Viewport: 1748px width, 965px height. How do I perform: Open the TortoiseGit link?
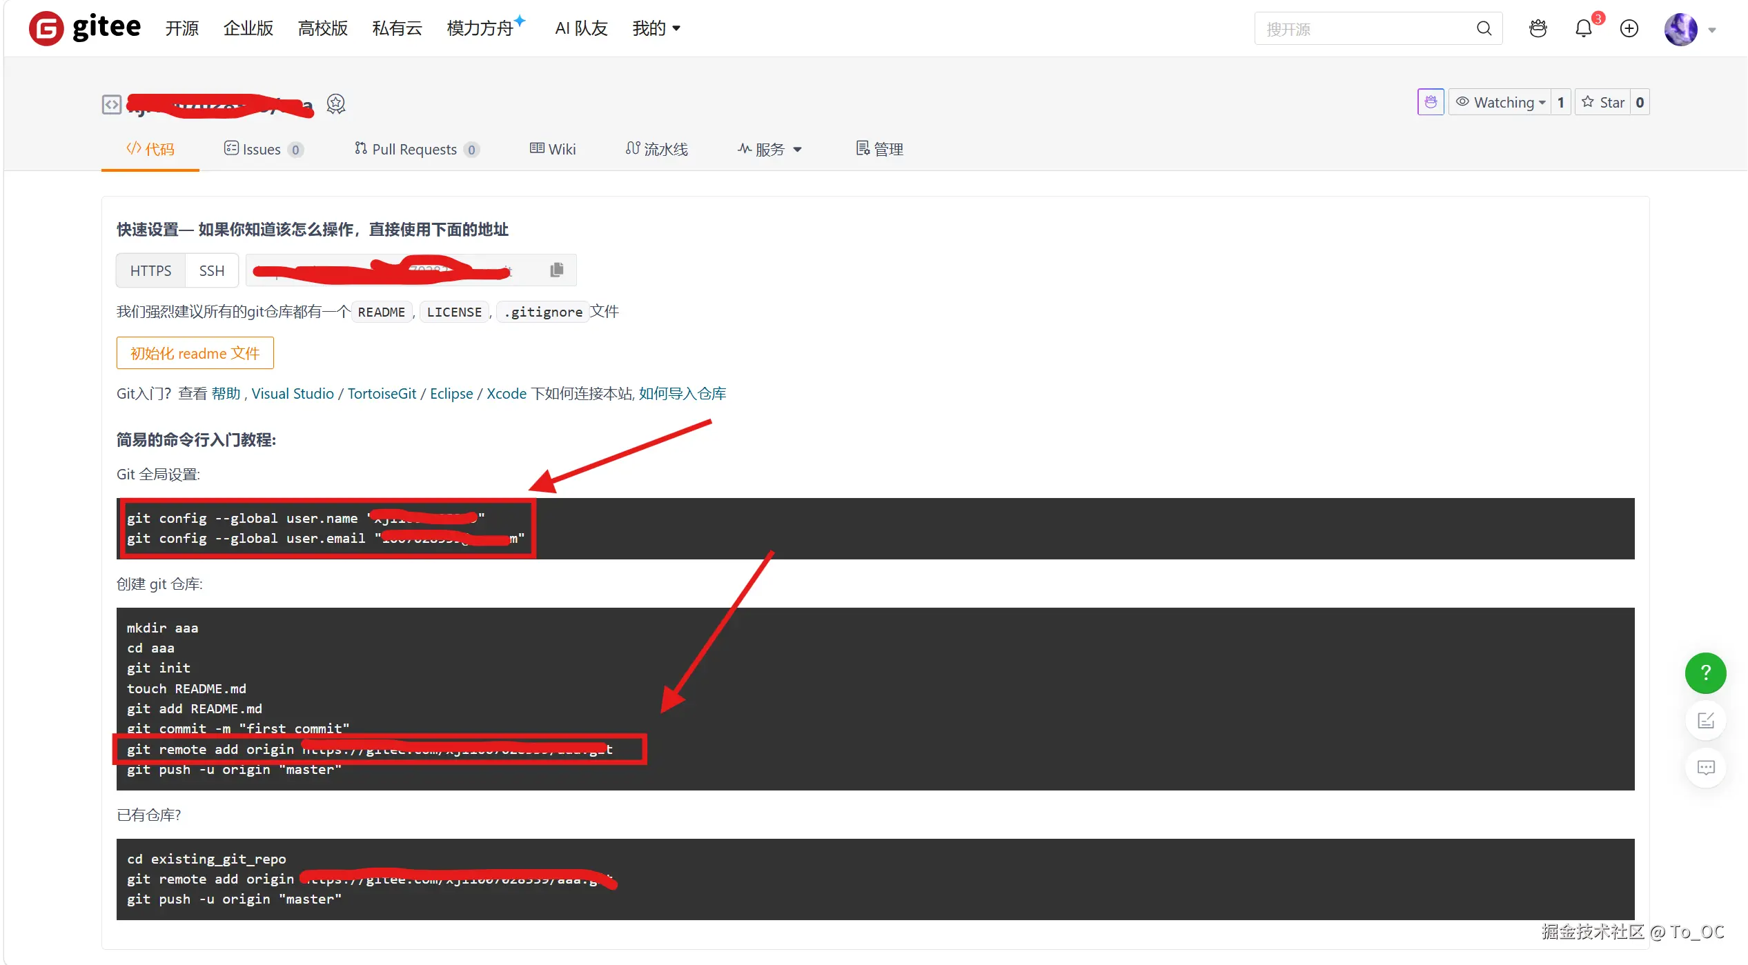(x=382, y=393)
